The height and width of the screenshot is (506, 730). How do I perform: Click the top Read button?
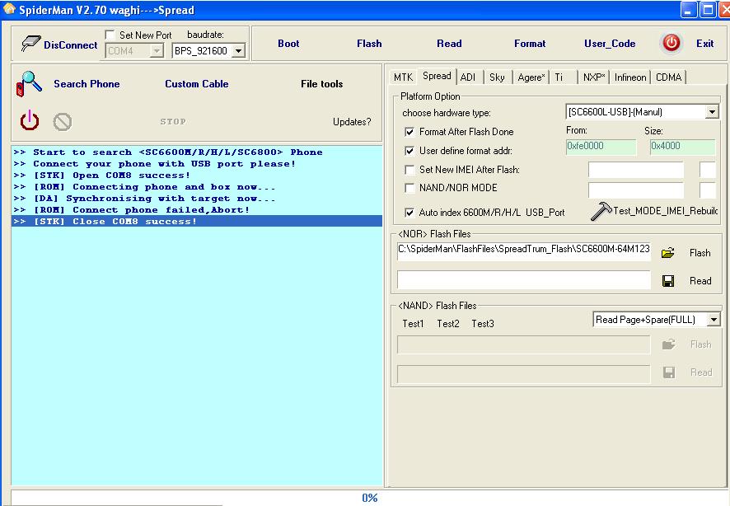pyautogui.click(x=449, y=44)
